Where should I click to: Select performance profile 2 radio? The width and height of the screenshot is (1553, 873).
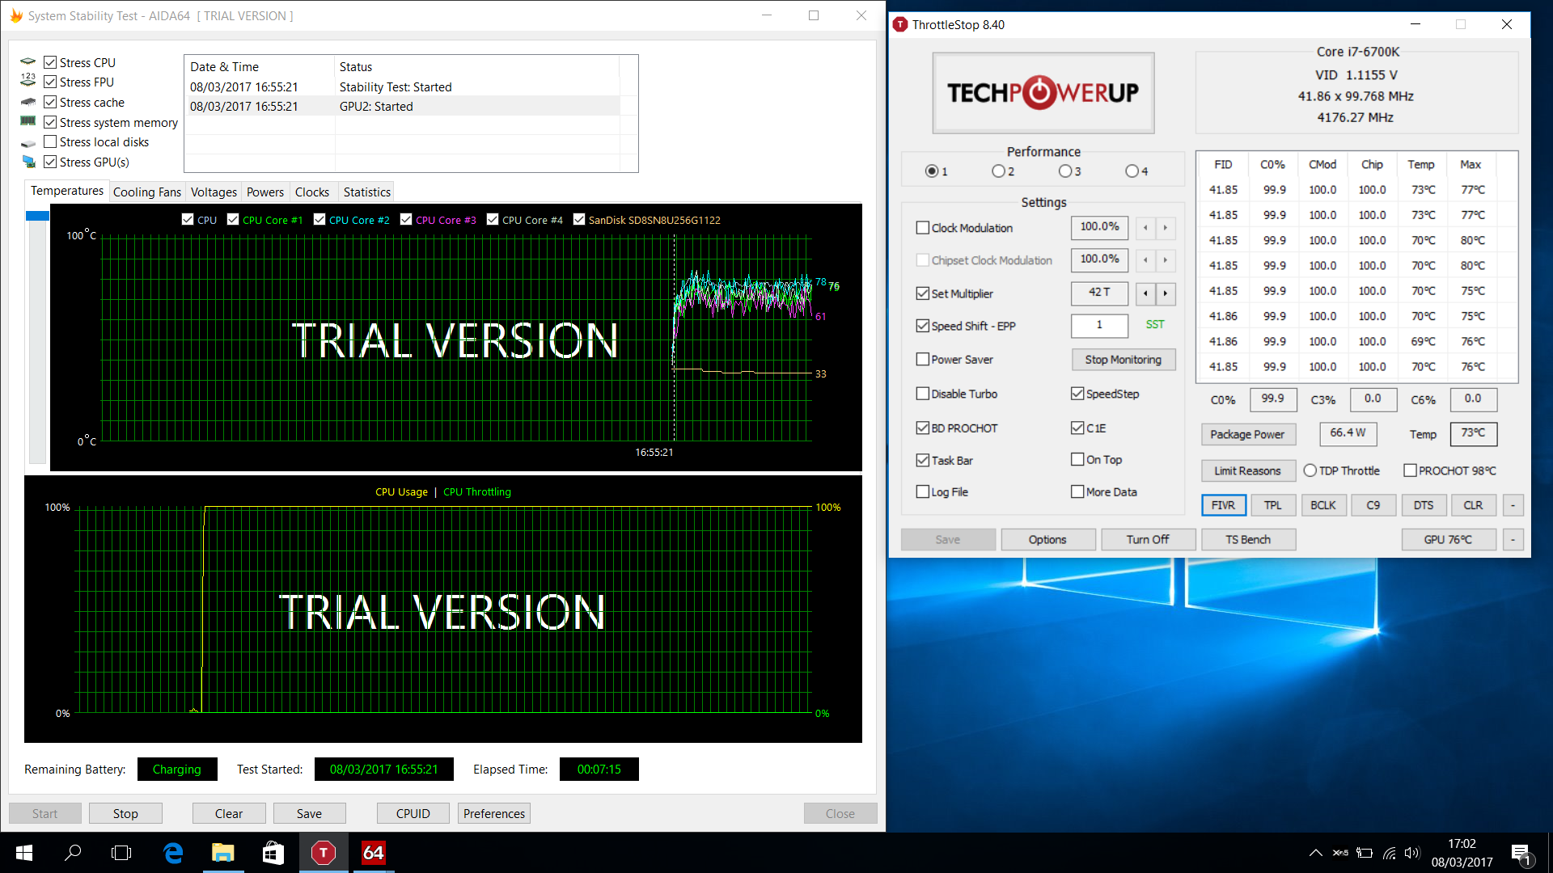[998, 171]
